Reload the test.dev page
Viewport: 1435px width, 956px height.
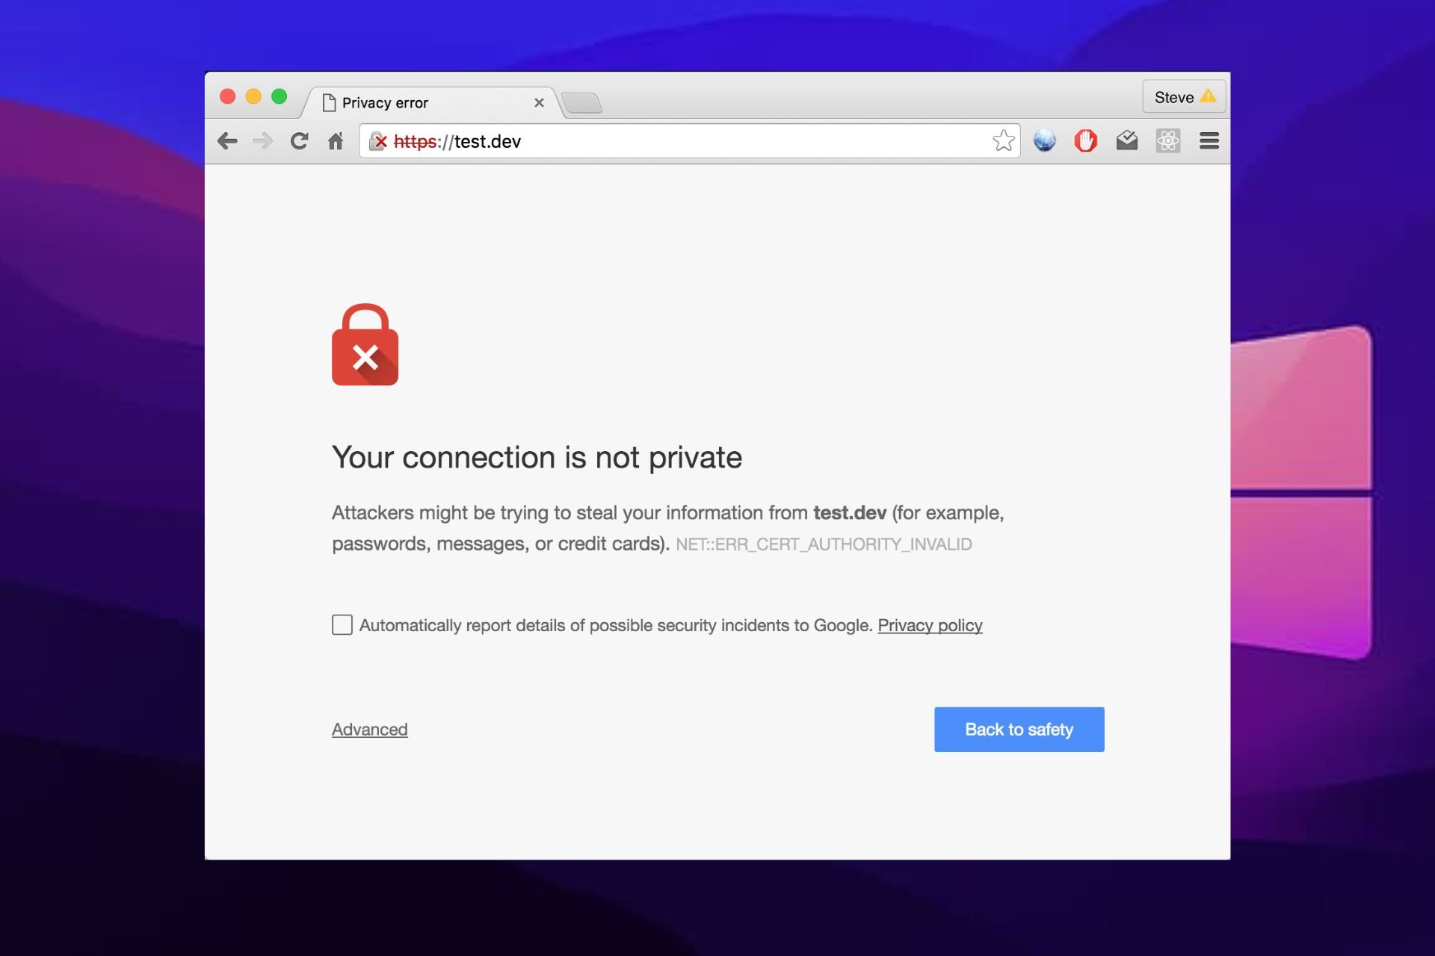(299, 141)
